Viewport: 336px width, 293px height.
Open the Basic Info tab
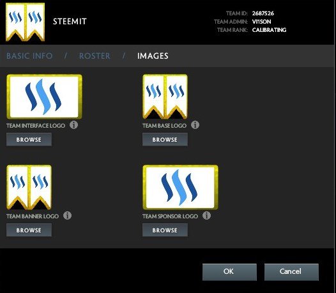pos(29,56)
